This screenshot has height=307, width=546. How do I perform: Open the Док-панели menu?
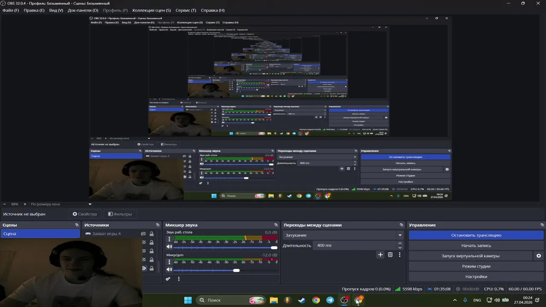[83, 10]
